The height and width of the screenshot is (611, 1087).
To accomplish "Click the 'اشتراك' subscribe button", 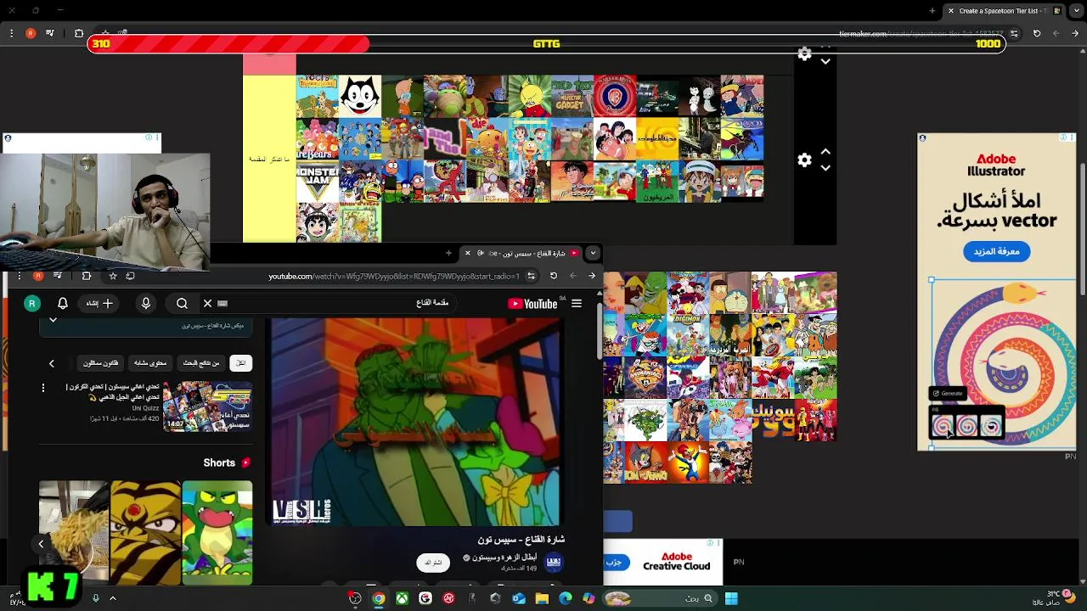I will [433, 563].
